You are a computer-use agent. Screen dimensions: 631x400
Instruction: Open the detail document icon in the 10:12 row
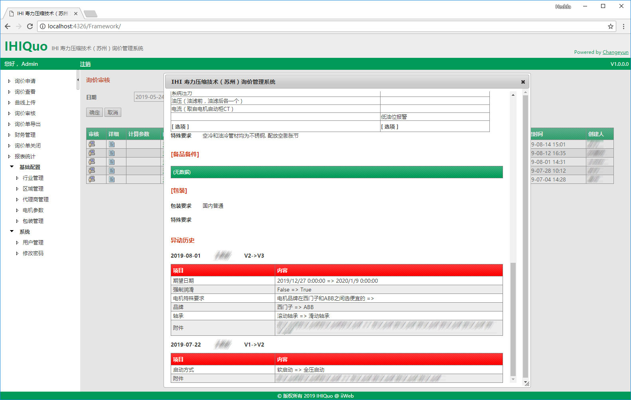[x=112, y=170]
